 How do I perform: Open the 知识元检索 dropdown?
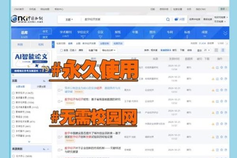pyautogui.click(x=221, y=17)
